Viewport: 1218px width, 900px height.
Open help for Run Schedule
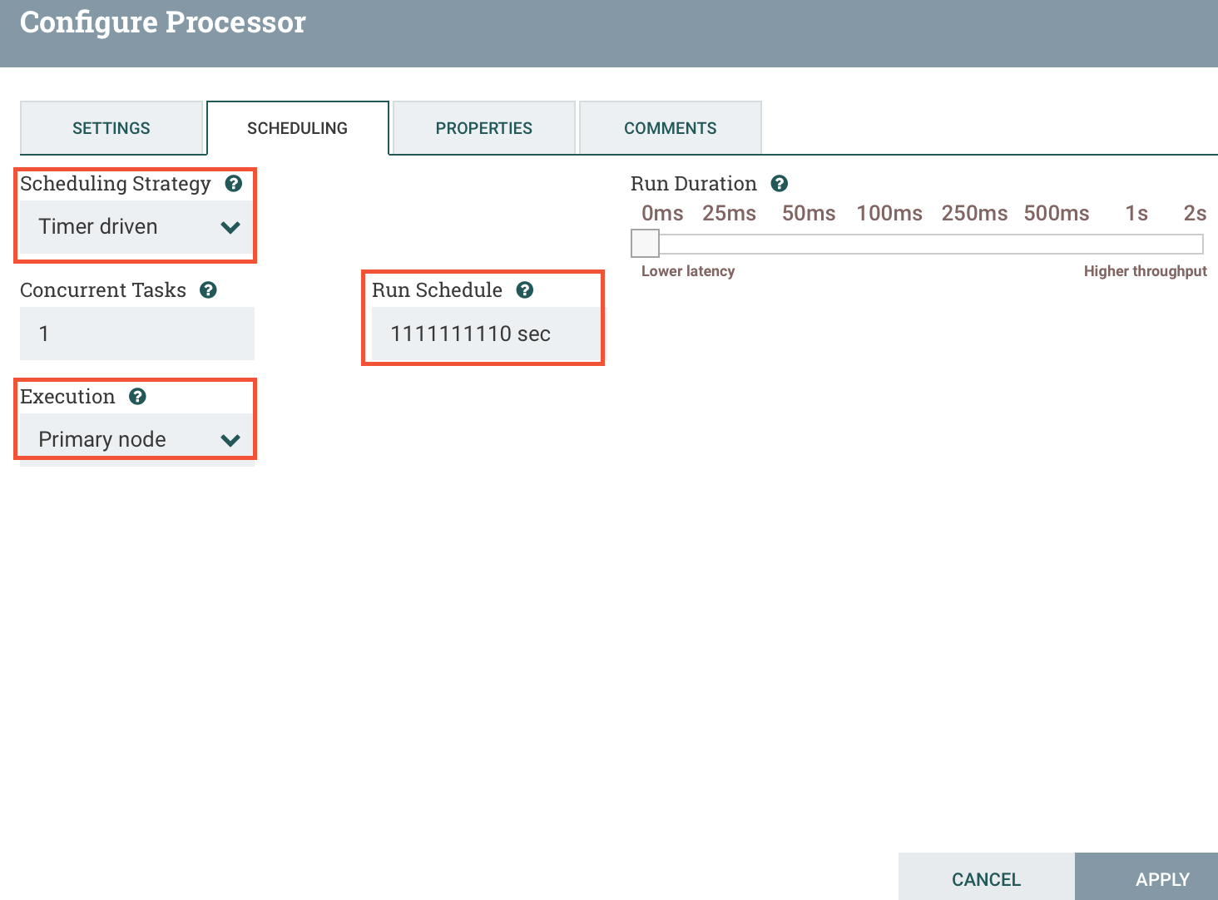(525, 289)
